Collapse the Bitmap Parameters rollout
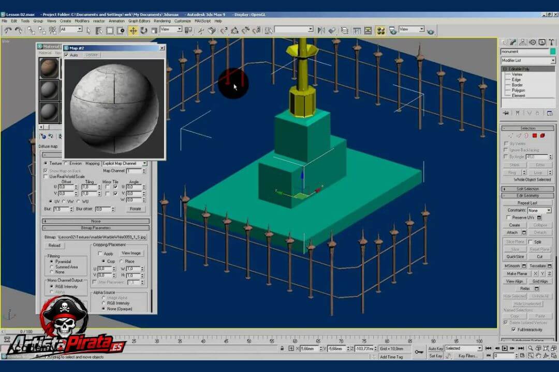 pyautogui.click(x=96, y=228)
